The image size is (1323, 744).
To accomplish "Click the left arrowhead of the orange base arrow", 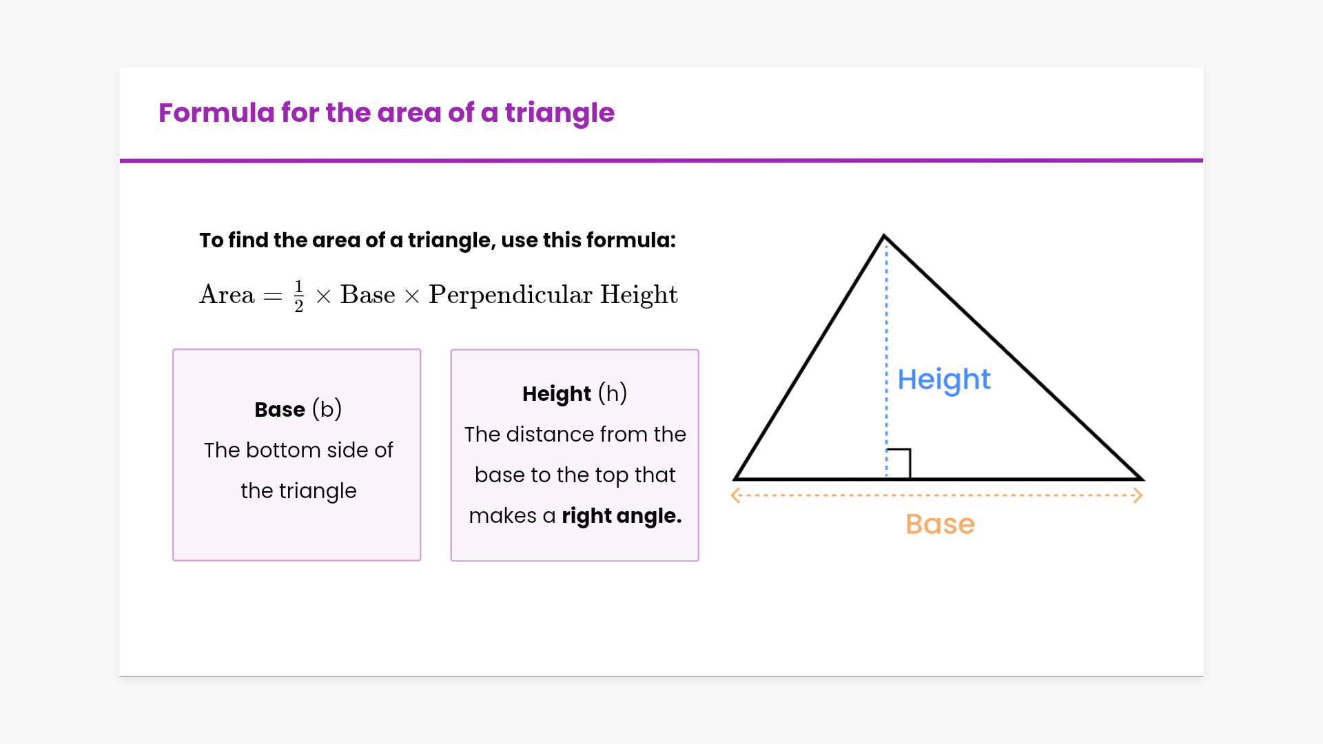I will coord(736,495).
